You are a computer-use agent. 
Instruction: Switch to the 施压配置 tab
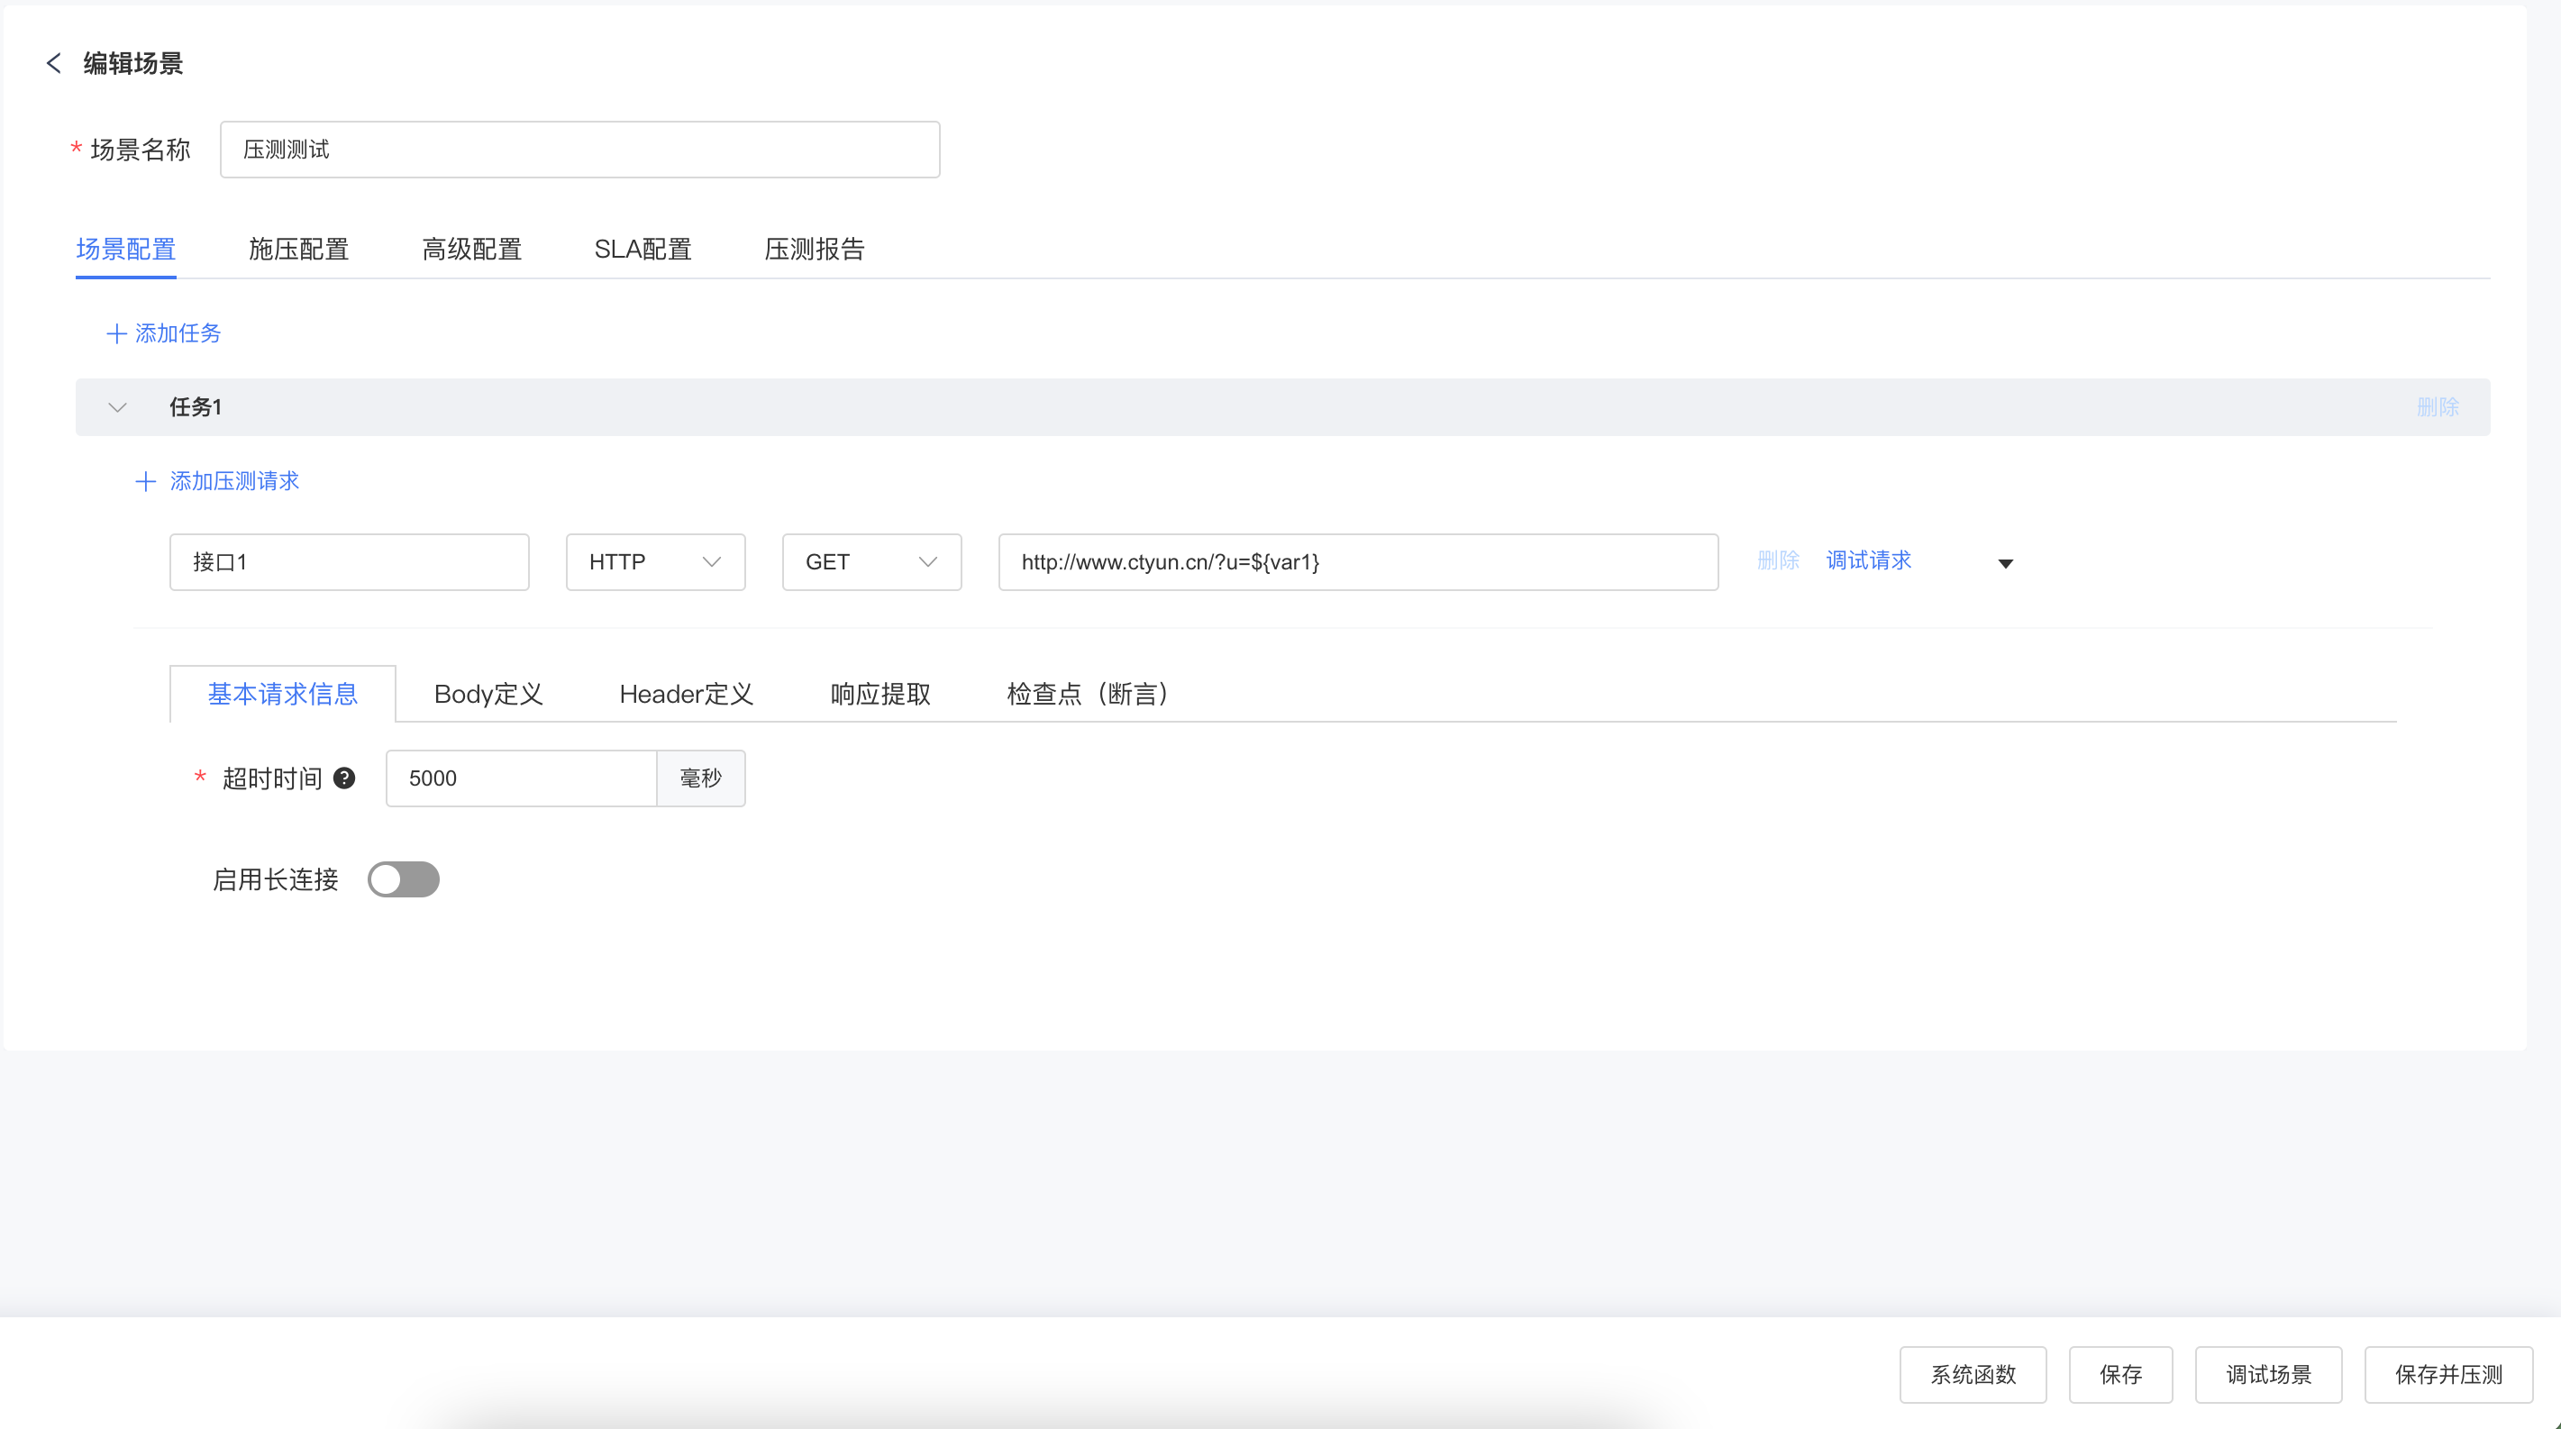(x=298, y=250)
